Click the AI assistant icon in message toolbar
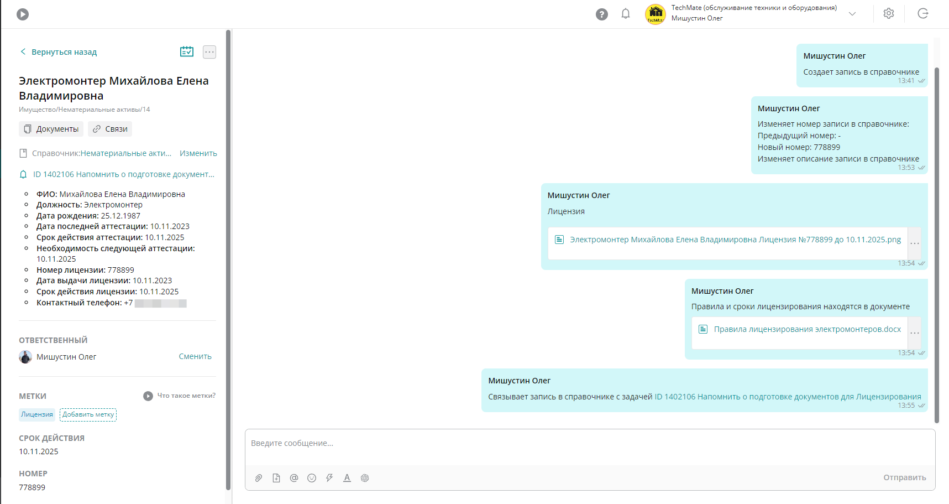 coord(365,478)
